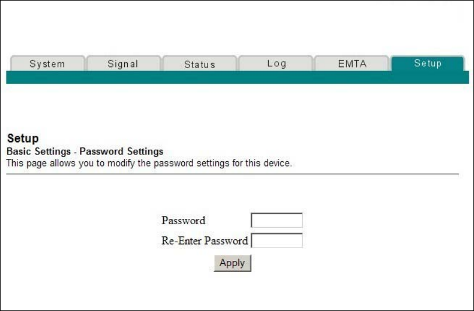Click the horizontal divider under the description
Viewport: 474px width, 311px height.
pos(232,174)
